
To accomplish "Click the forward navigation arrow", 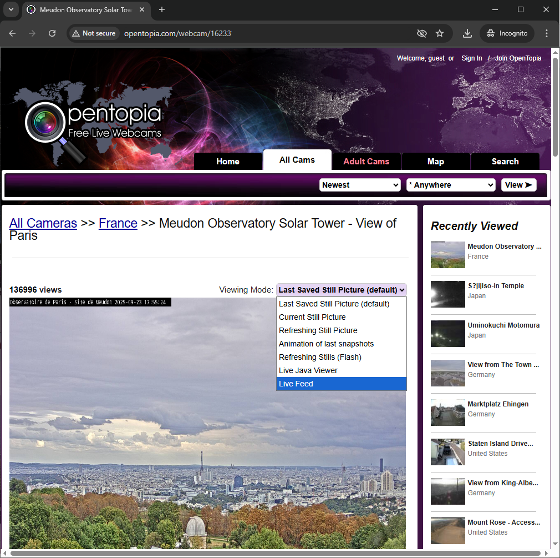I will pyautogui.click(x=32, y=33).
